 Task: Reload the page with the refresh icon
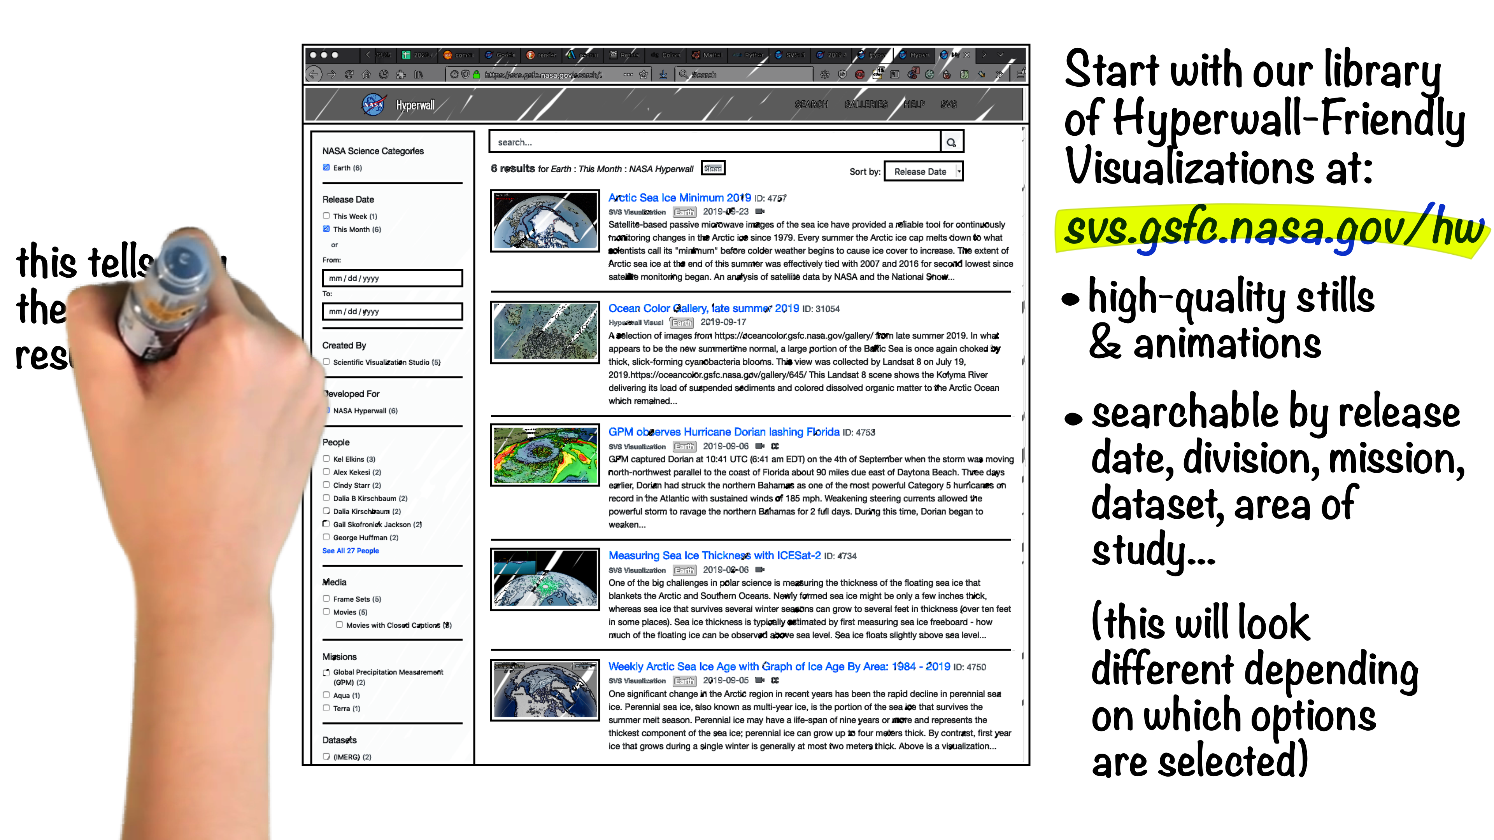coord(349,74)
